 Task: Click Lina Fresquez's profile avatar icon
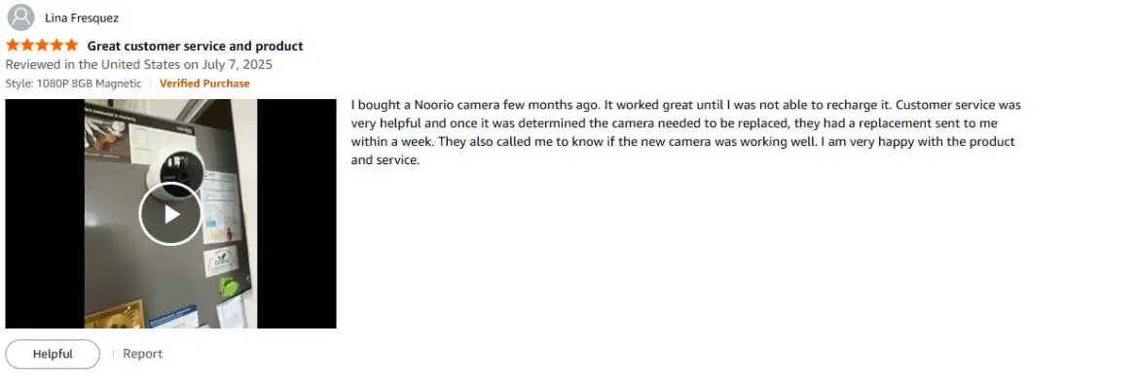[x=21, y=17]
